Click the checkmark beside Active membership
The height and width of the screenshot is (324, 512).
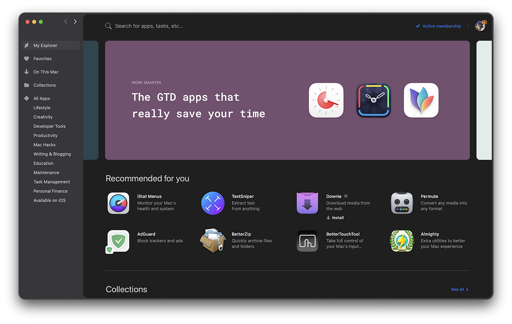[x=418, y=26]
